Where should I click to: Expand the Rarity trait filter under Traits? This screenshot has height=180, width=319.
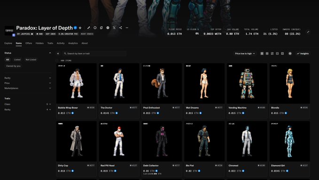tap(28, 110)
